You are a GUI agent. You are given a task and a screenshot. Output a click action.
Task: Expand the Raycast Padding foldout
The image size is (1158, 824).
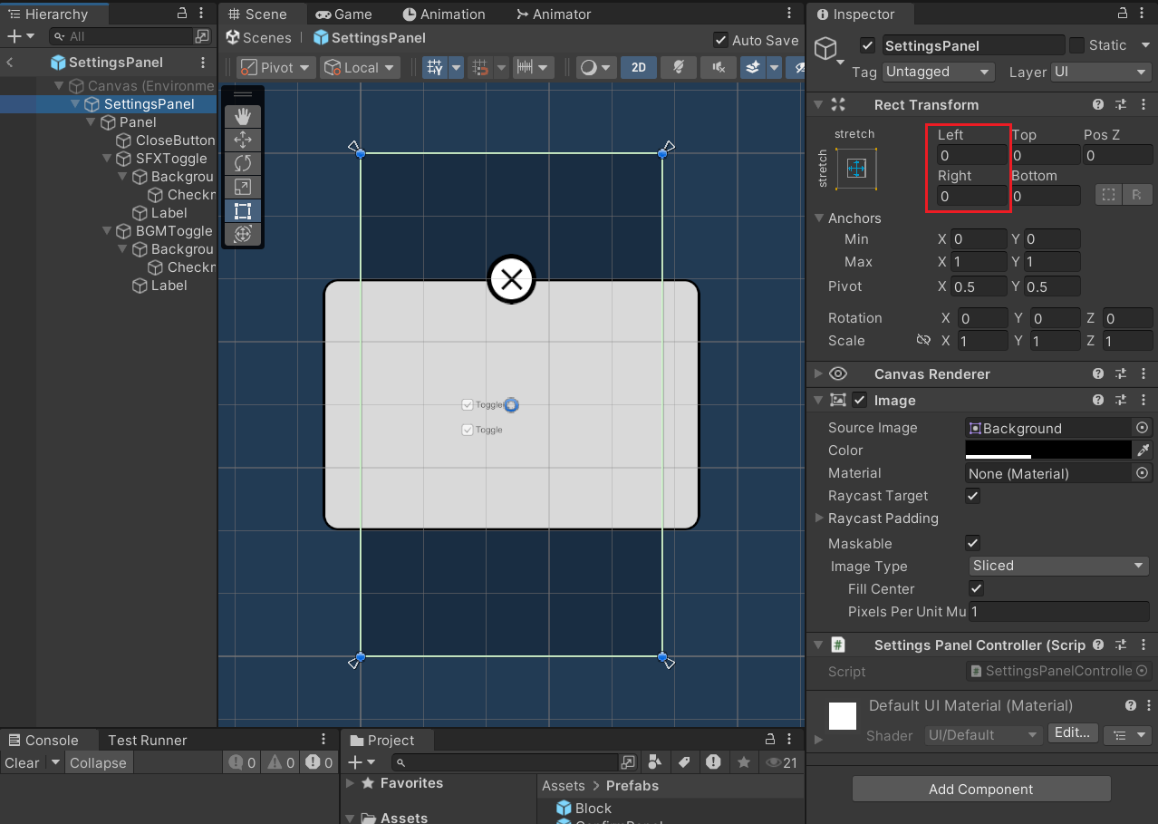819,518
